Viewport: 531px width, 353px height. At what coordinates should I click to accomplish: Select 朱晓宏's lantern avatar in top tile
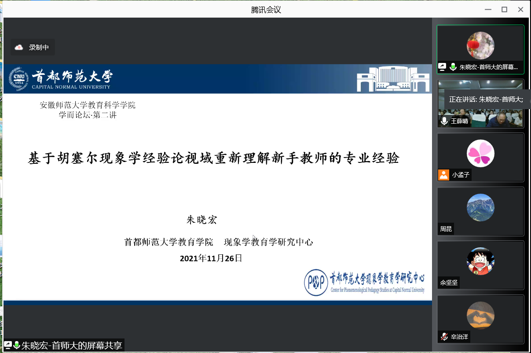click(480, 46)
